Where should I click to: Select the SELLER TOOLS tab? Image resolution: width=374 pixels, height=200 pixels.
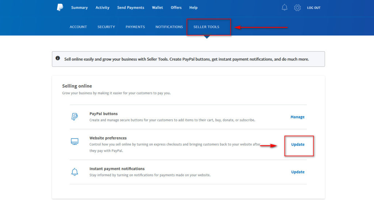tap(206, 27)
